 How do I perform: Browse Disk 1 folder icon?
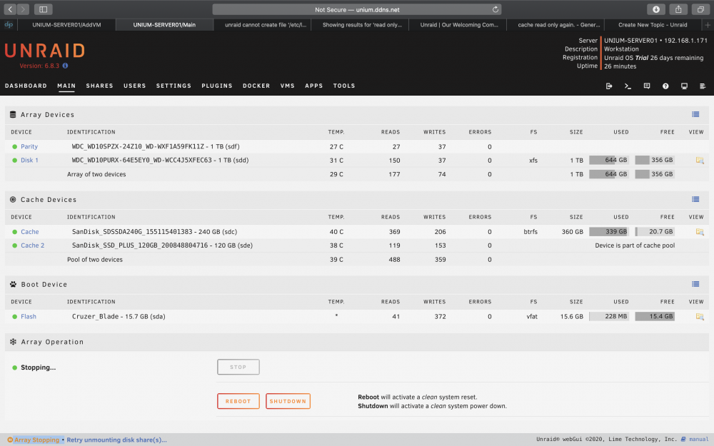[700, 160]
